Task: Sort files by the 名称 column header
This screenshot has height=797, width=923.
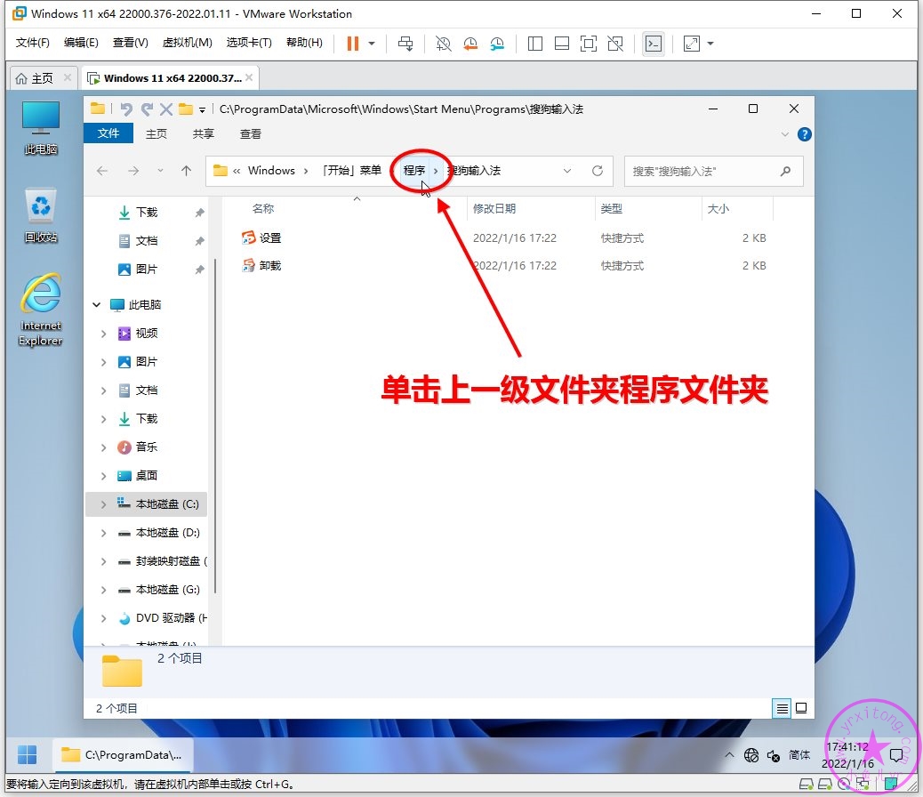Action: pos(263,208)
